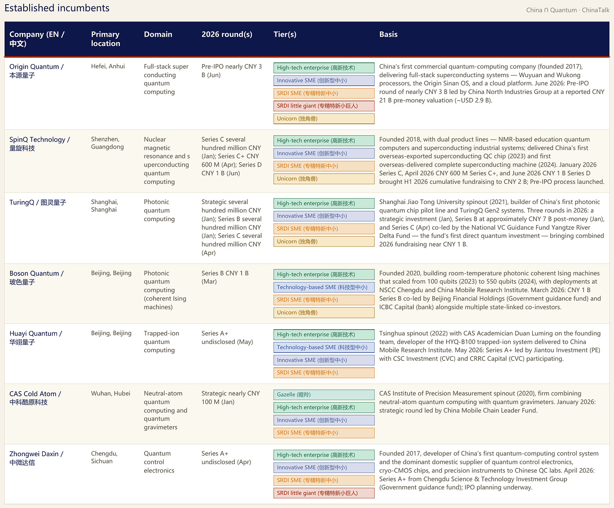This screenshot has width=614, height=508.
Task: Select the basis text starting "Founded 2017, developer of China's first"
Action: tap(489, 470)
